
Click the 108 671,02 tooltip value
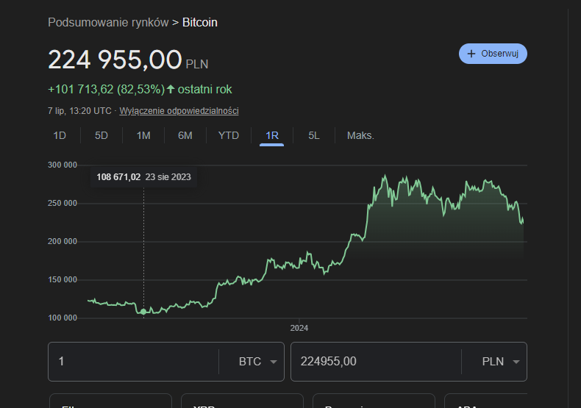click(118, 177)
